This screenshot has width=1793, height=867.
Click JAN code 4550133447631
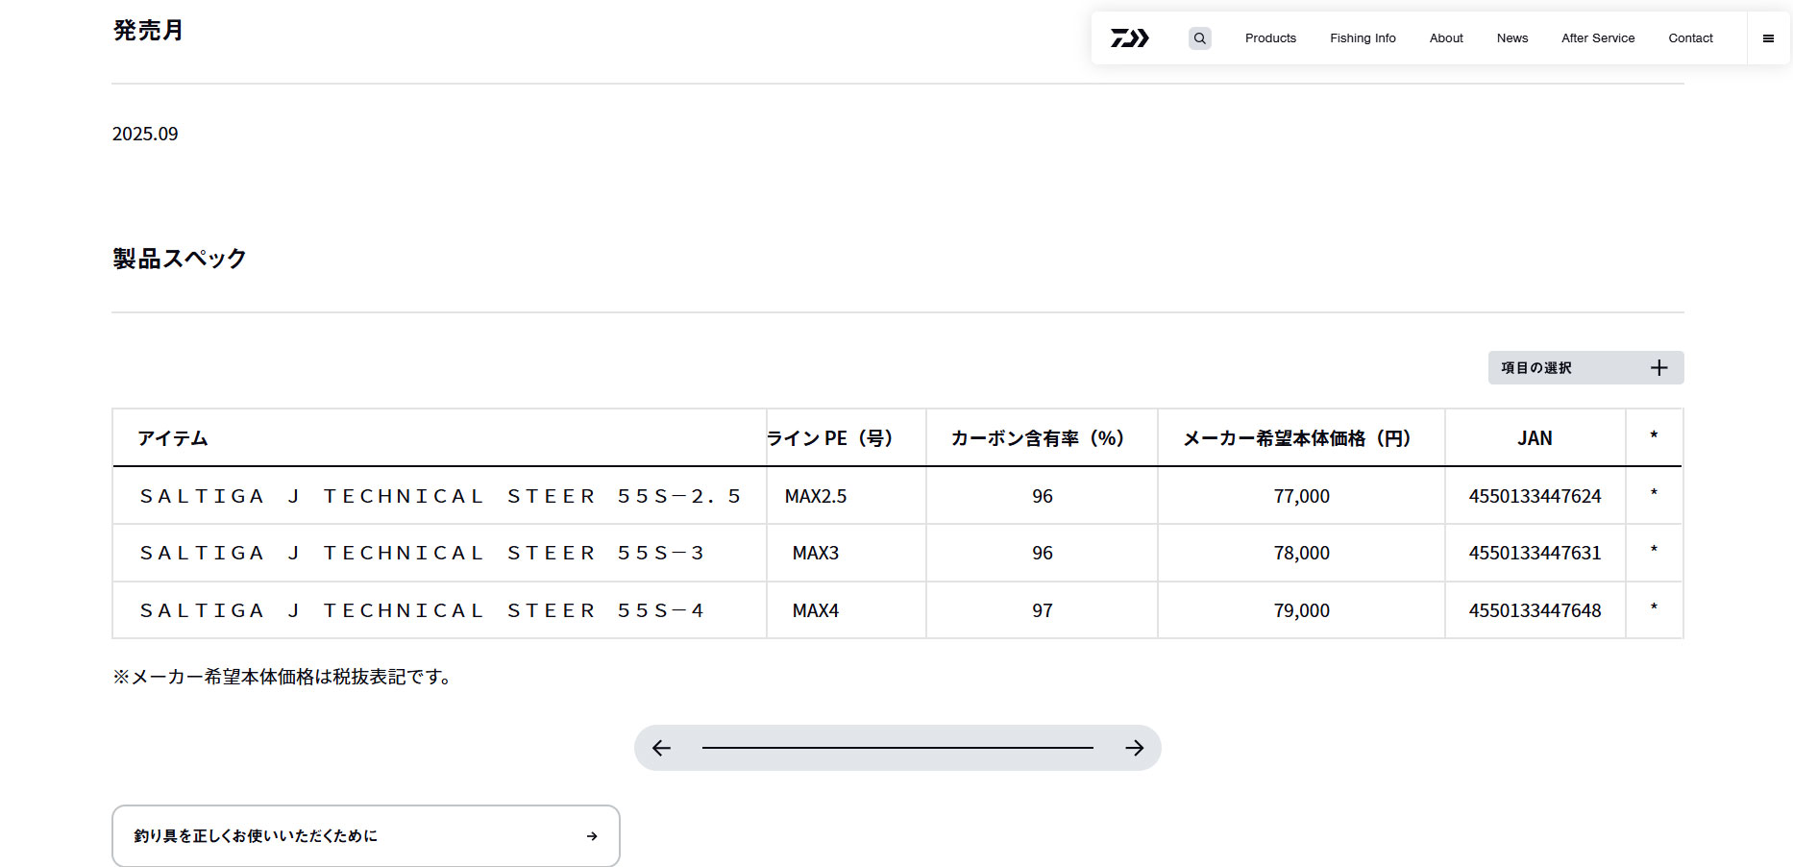(1535, 553)
